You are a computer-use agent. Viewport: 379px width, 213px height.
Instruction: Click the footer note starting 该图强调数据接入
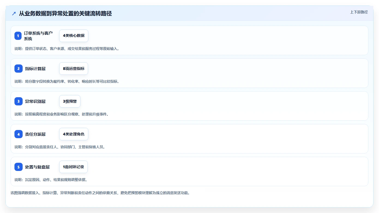click(100, 193)
